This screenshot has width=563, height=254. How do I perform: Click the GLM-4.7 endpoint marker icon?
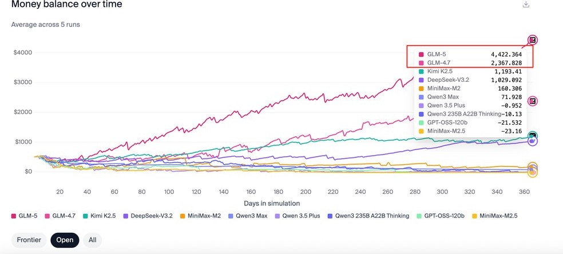(x=533, y=101)
